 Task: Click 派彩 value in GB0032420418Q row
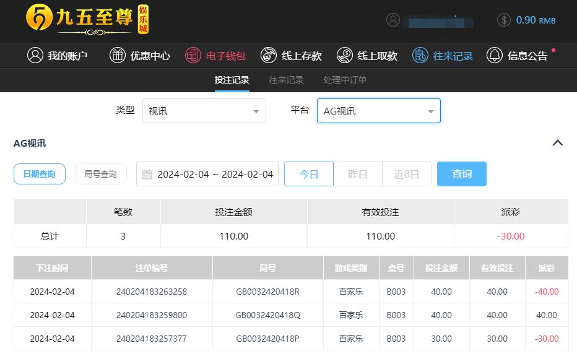coord(547,315)
